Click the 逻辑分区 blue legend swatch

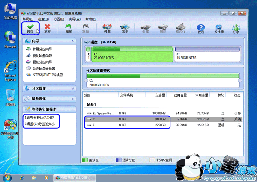[x=118, y=160]
